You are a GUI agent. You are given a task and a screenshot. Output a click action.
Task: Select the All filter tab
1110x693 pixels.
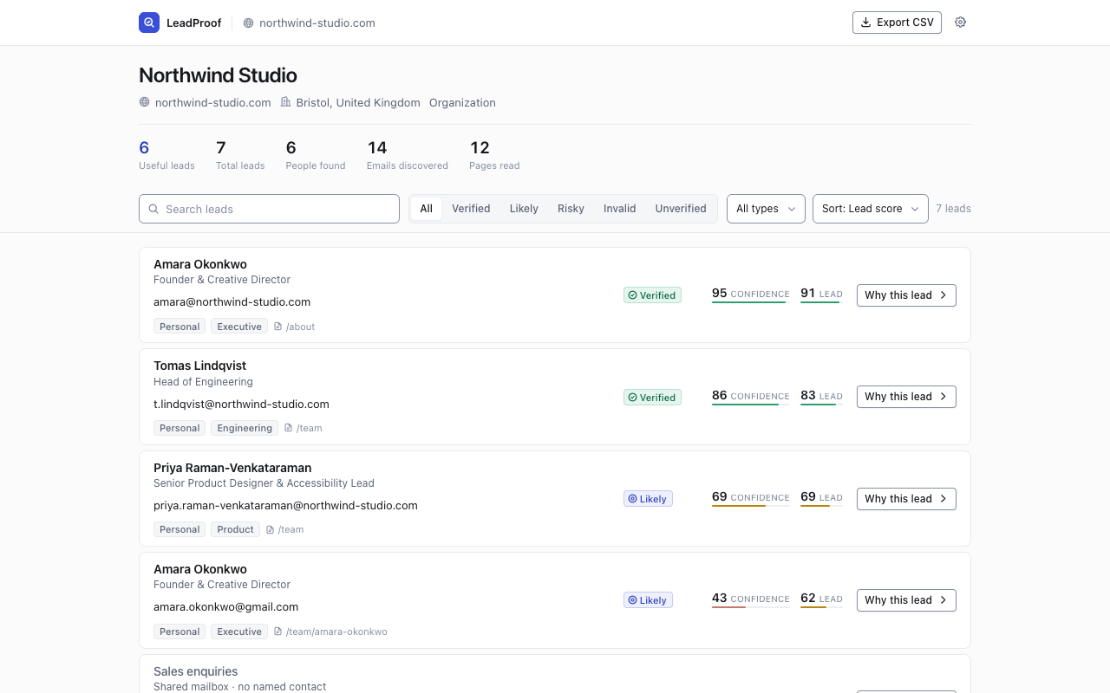click(427, 209)
